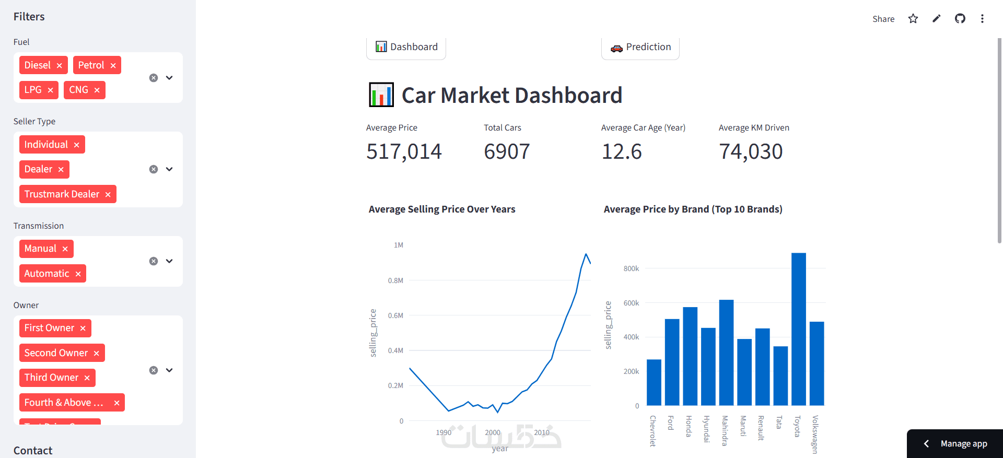
Task: Clear all Owner filter selections
Action: [154, 370]
